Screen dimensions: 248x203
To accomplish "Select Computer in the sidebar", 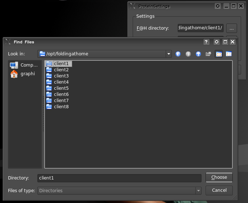I will point(25,65).
